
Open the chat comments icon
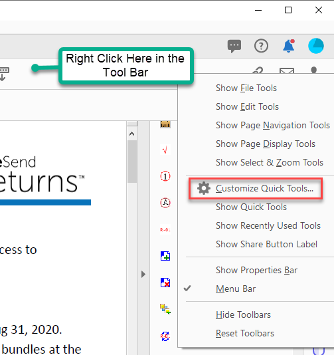pos(234,46)
